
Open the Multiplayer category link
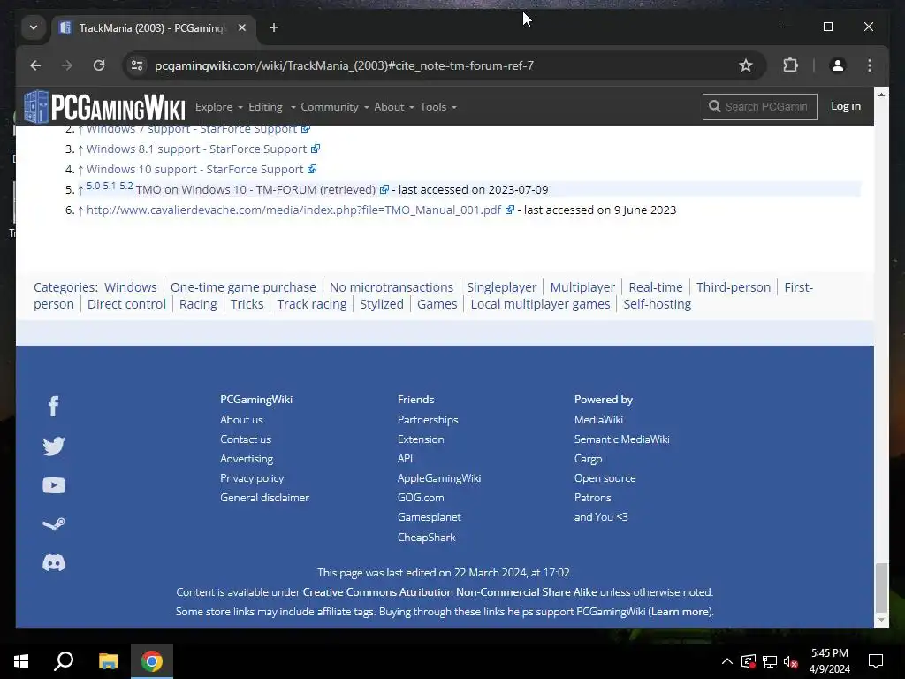pos(582,287)
